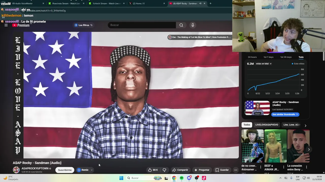Advance filter chips with right arrow

pos(305,125)
